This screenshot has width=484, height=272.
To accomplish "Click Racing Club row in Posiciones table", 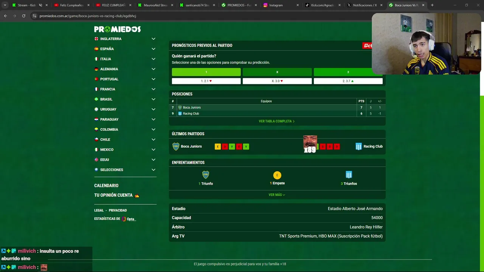I will (x=277, y=113).
